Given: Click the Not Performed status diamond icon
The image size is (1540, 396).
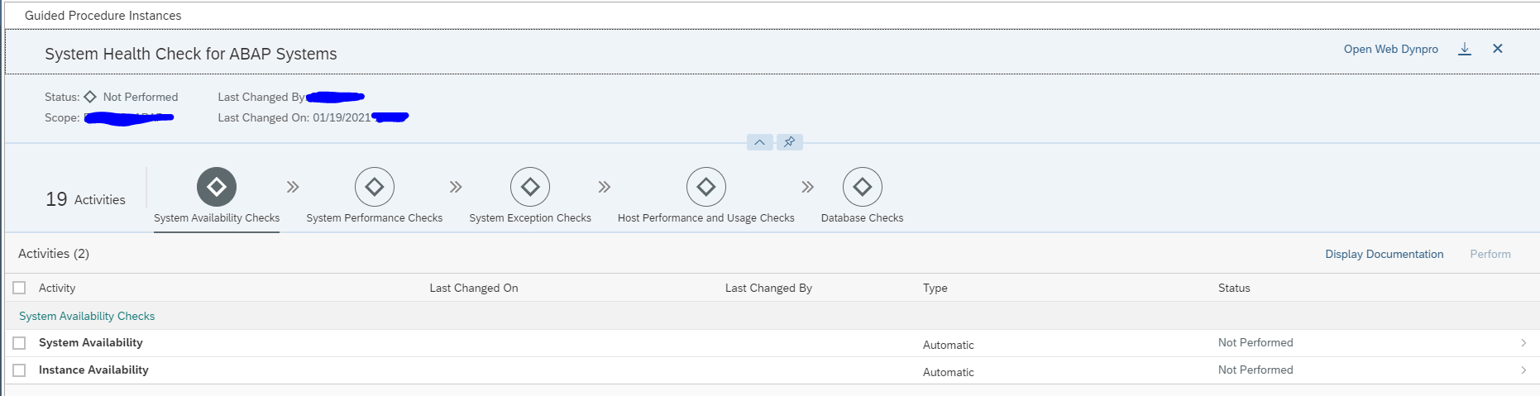Looking at the screenshot, I should point(90,97).
